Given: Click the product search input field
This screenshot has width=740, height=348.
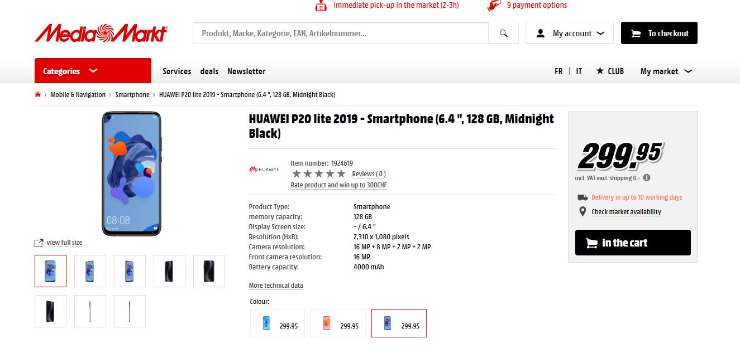Looking at the screenshot, I should (x=341, y=33).
